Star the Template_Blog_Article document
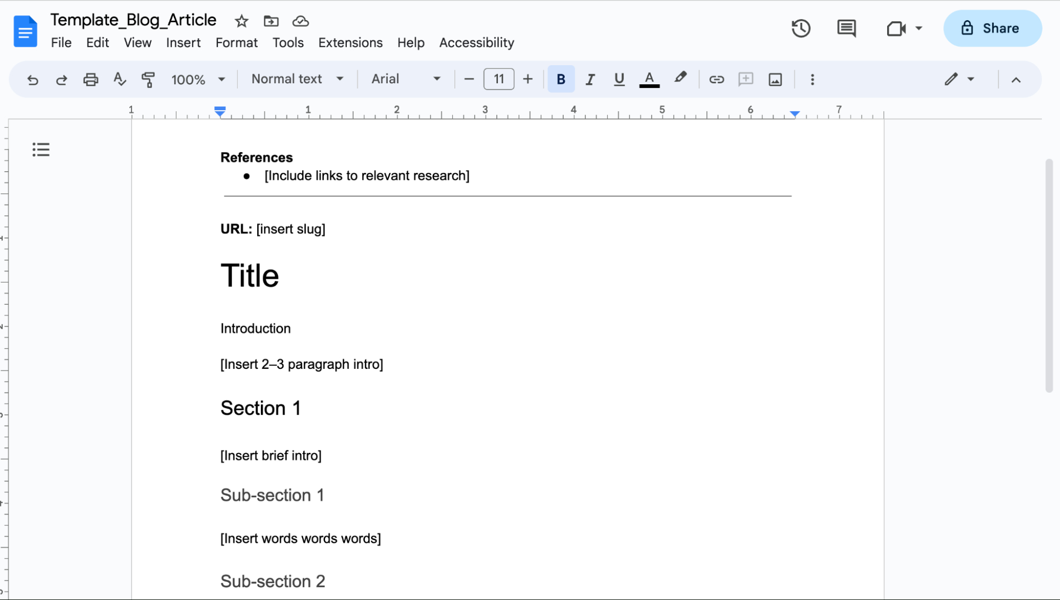This screenshot has height=600, width=1060. (x=241, y=21)
